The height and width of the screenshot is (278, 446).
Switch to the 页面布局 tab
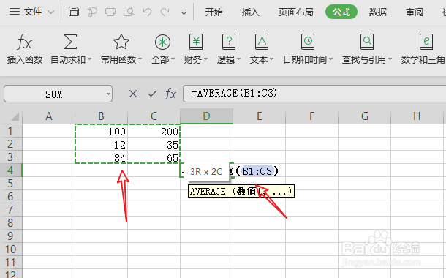(x=296, y=12)
